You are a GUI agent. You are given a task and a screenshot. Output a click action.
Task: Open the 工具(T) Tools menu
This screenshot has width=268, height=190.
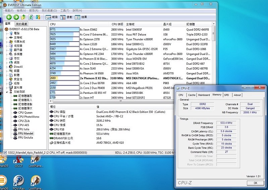65,11
